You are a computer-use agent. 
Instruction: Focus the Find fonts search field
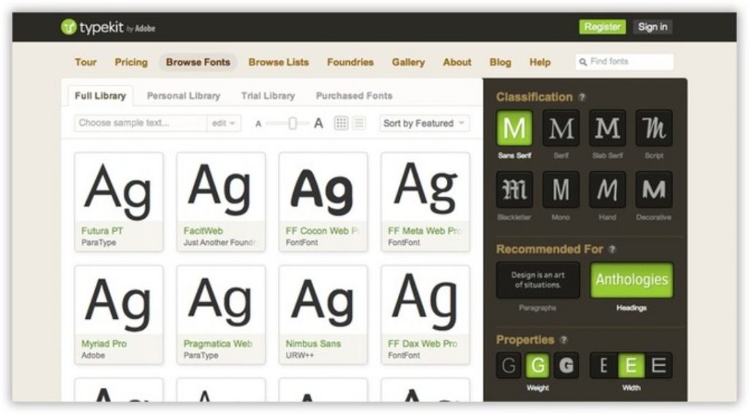pyautogui.click(x=625, y=61)
